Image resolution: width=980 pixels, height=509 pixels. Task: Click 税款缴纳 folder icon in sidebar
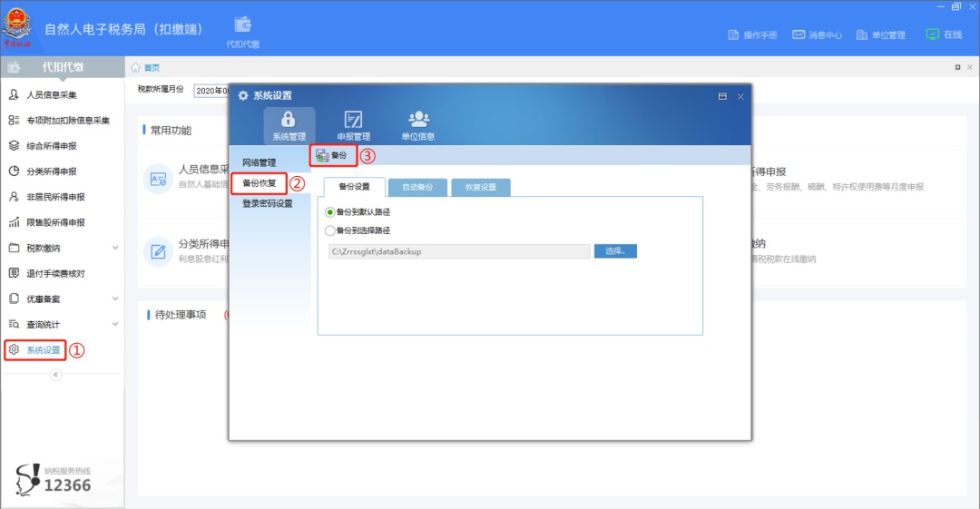click(14, 248)
